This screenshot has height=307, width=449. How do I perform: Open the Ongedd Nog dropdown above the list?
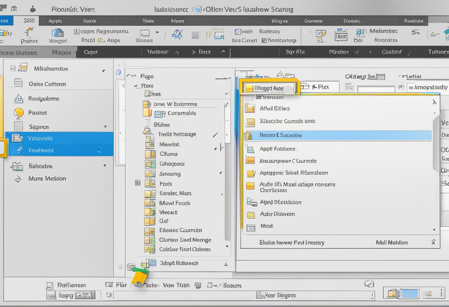coord(270,88)
